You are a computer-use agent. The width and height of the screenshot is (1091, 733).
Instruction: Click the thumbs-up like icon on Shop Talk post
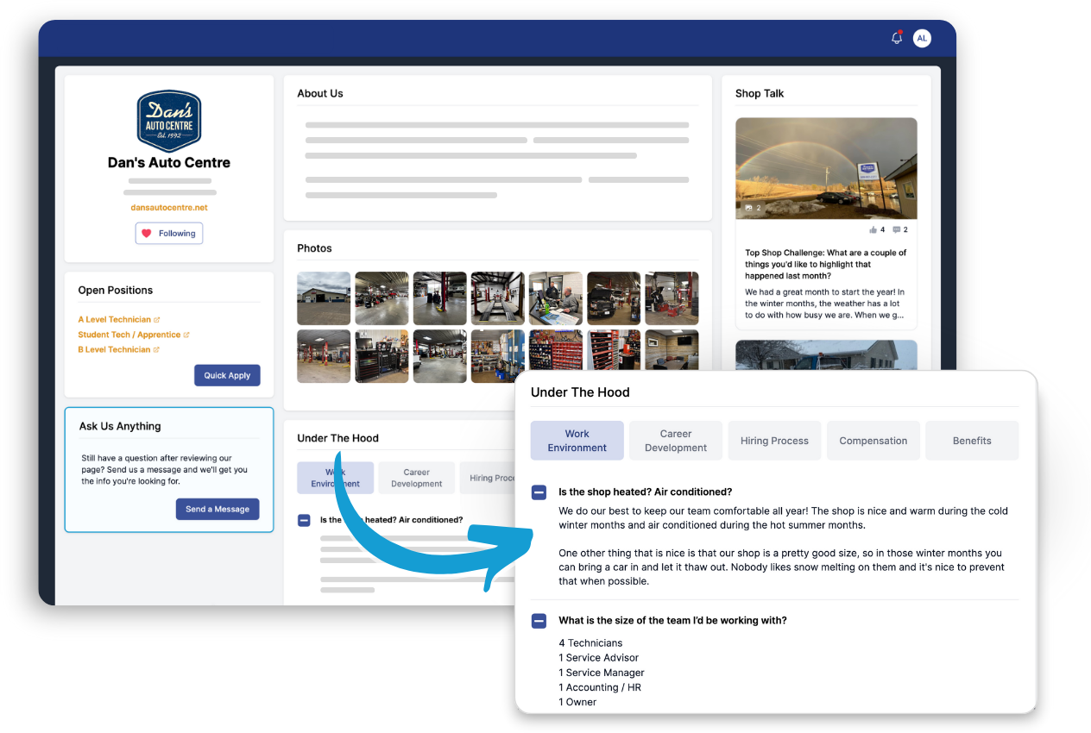click(873, 230)
